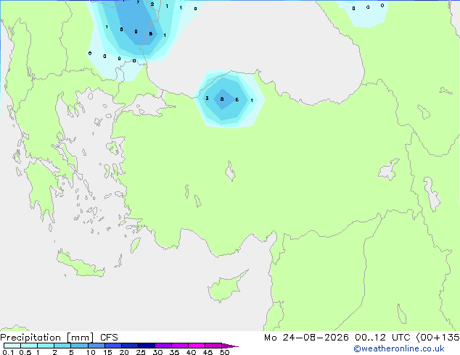Select the 2–5 mm legend color swatch
The height and width of the screenshot is (355, 460).
(62, 346)
